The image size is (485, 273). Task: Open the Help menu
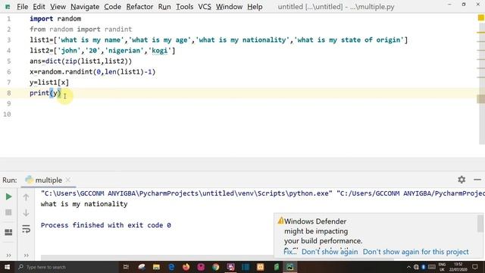click(255, 7)
